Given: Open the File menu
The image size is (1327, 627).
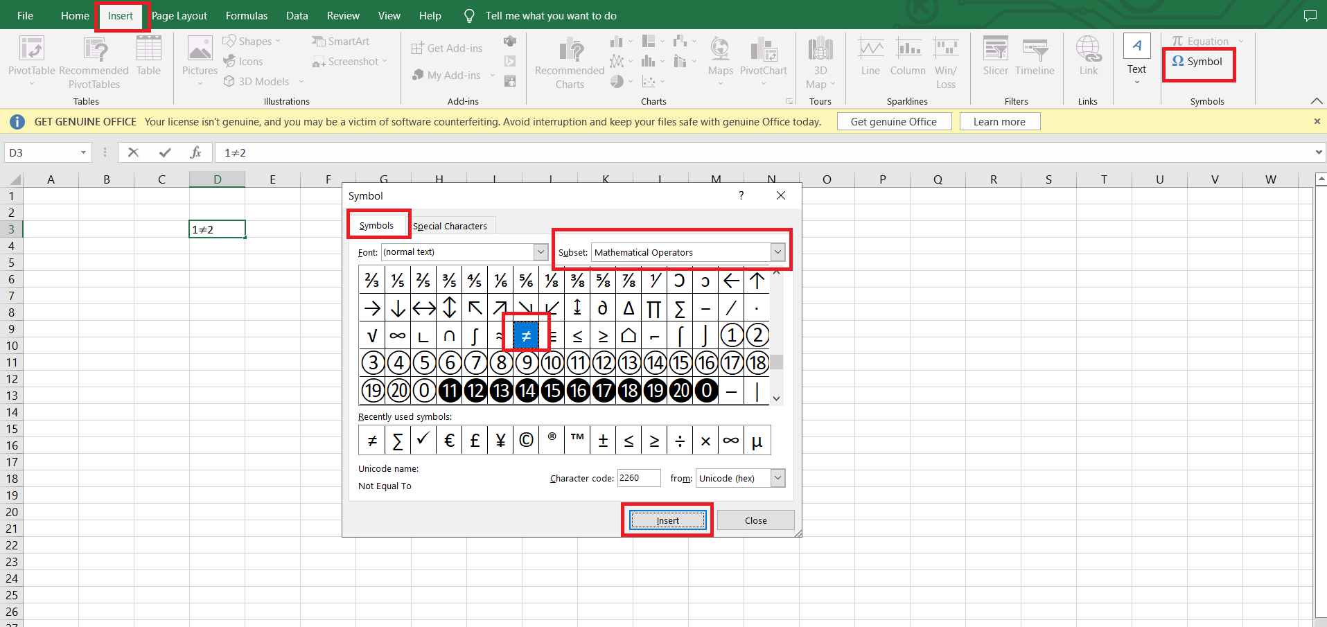Looking at the screenshot, I should pos(25,15).
